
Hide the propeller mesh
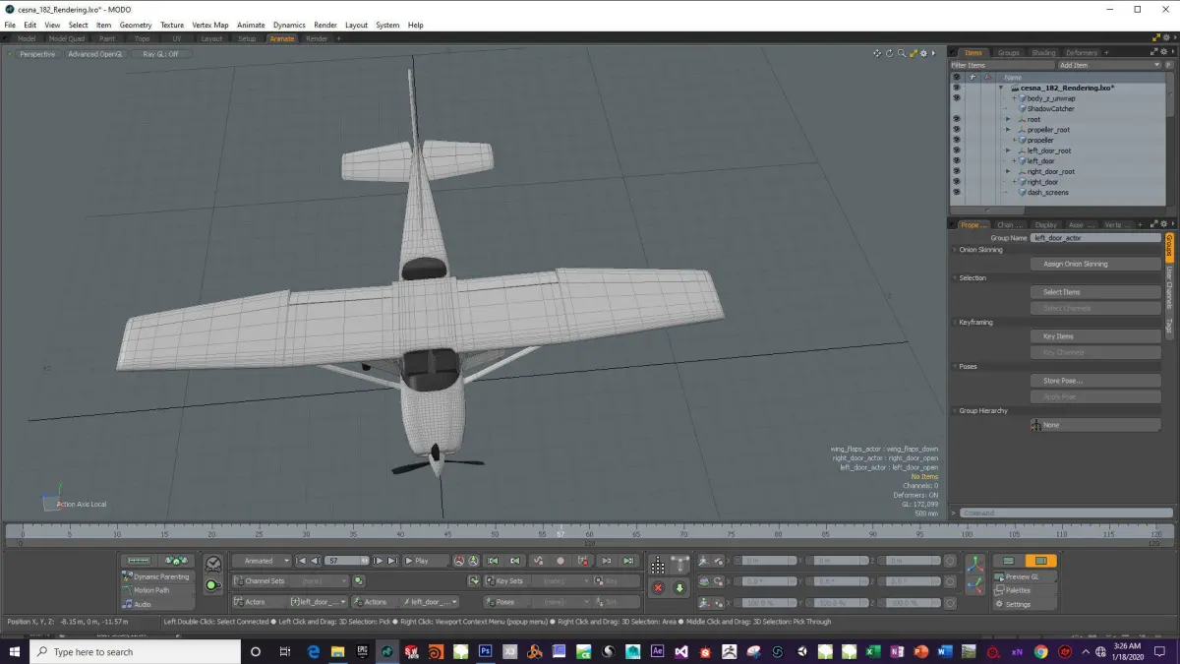point(956,140)
